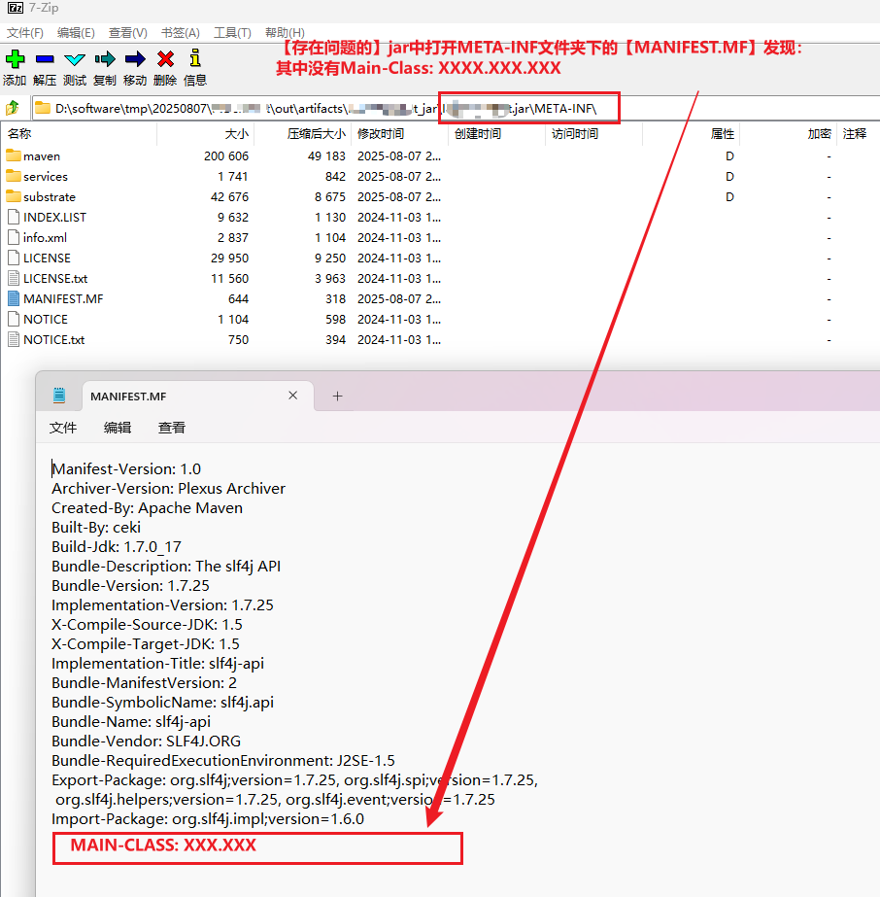This screenshot has height=897, width=880.
Task: Click the Info (信息) icon
Action: pyautogui.click(x=195, y=58)
